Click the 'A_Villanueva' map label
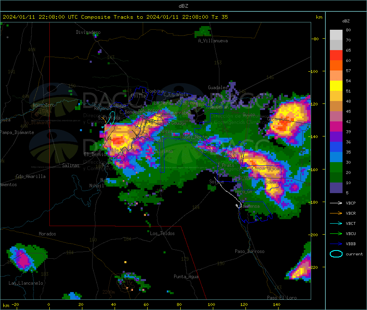Viewport: 367px width, 310px height. (213, 41)
